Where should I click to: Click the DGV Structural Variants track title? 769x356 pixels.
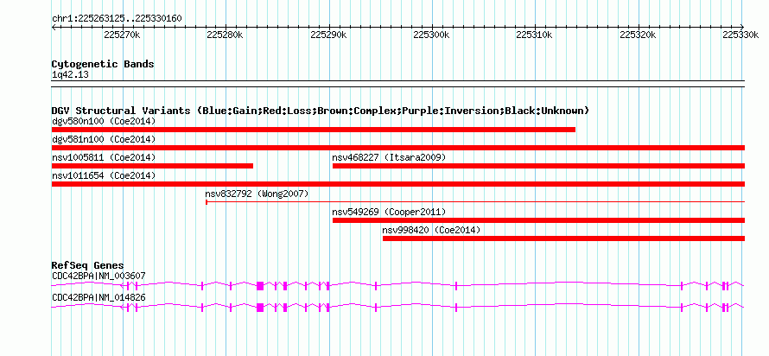coord(321,111)
